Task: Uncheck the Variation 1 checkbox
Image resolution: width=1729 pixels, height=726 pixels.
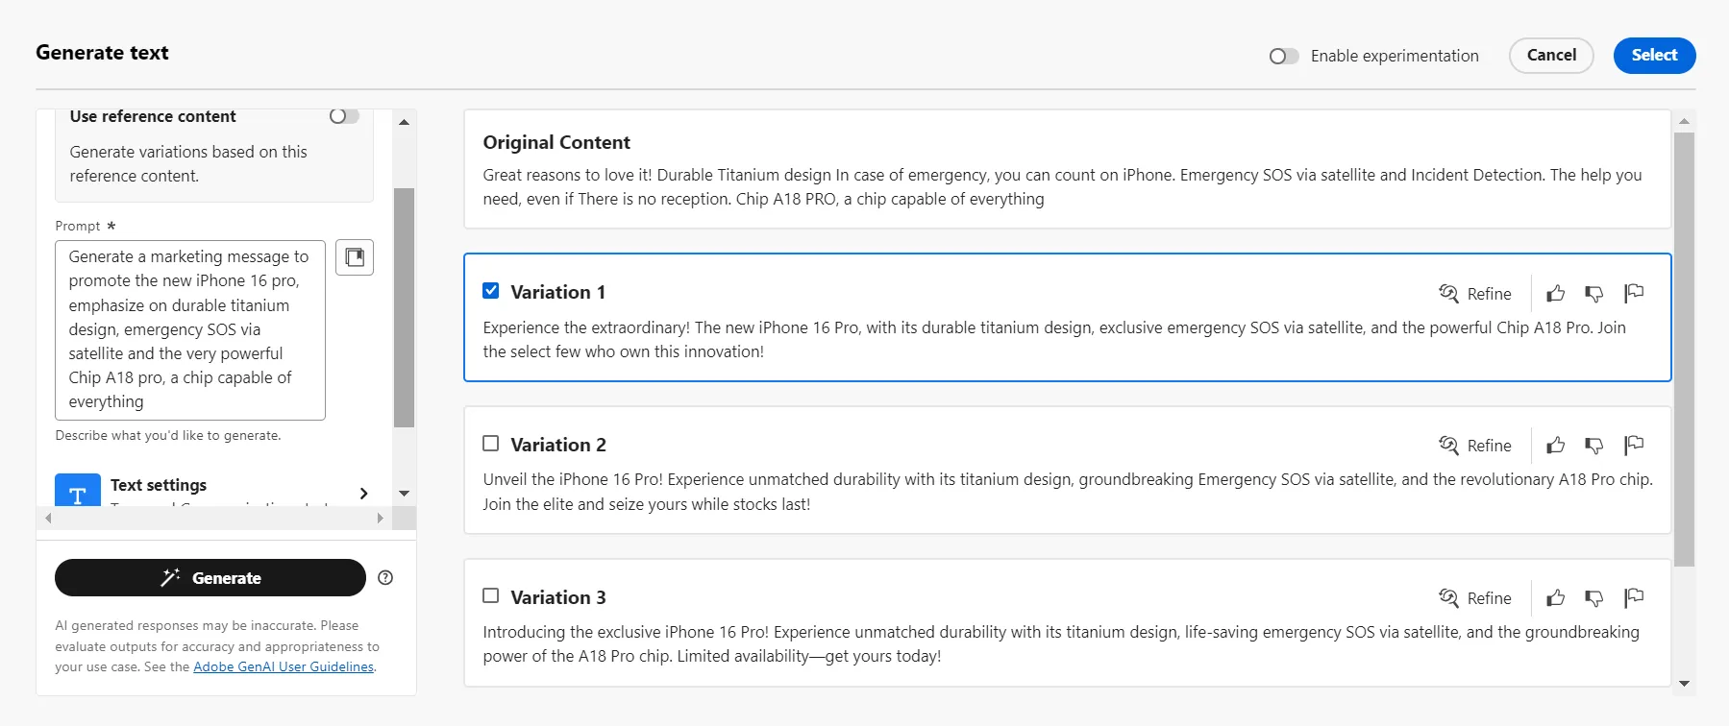Action: pos(490,290)
